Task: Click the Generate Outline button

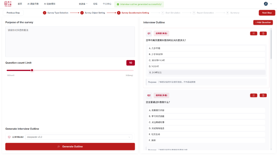Action: (x=70, y=147)
